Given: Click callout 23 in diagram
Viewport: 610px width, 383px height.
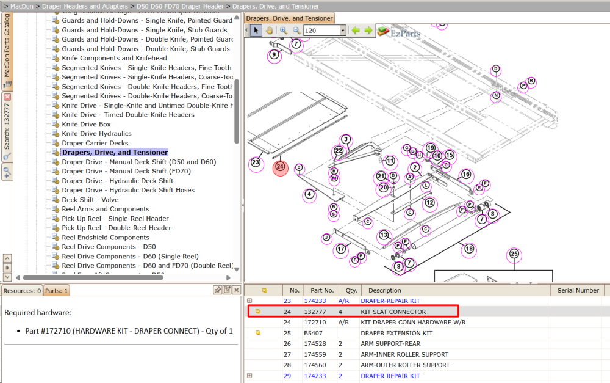Looking at the screenshot, I should tap(256, 162).
